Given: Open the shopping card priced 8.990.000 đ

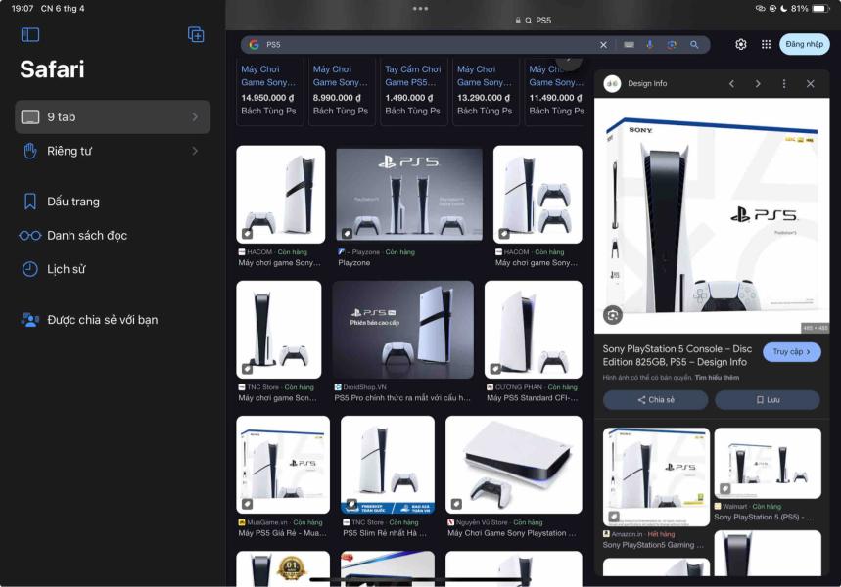Looking at the screenshot, I should pyautogui.click(x=342, y=91).
